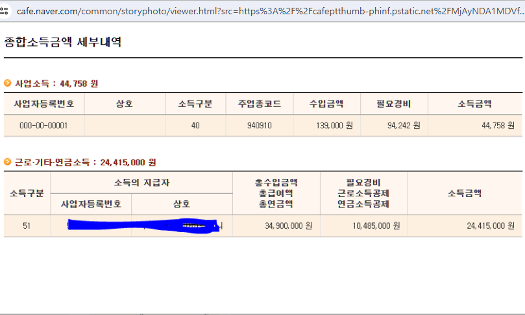Select the 34,900,000 원 total salary cell
Viewport: 525px width, 315px height.
[288, 226]
